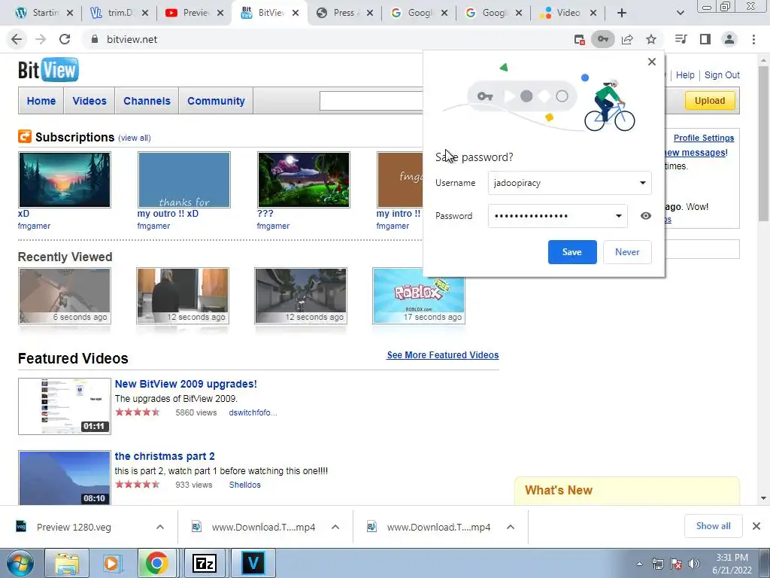Image resolution: width=770 pixels, height=578 pixels.
Task: Open the tab search chevron
Action: pos(680,13)
